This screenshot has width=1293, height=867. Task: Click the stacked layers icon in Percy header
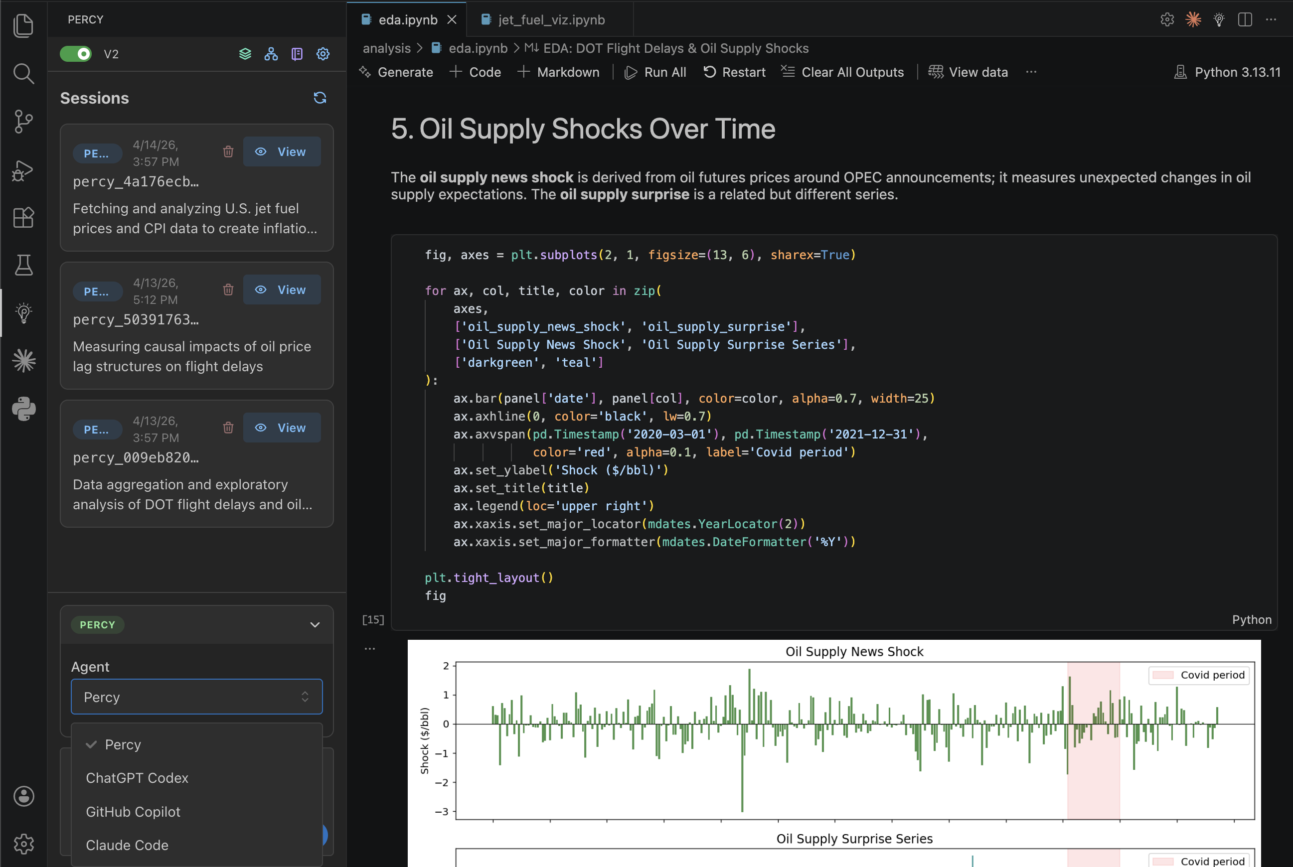pos(245,54)
